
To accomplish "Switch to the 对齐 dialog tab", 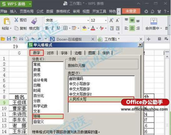I will (x=50, y=53).
